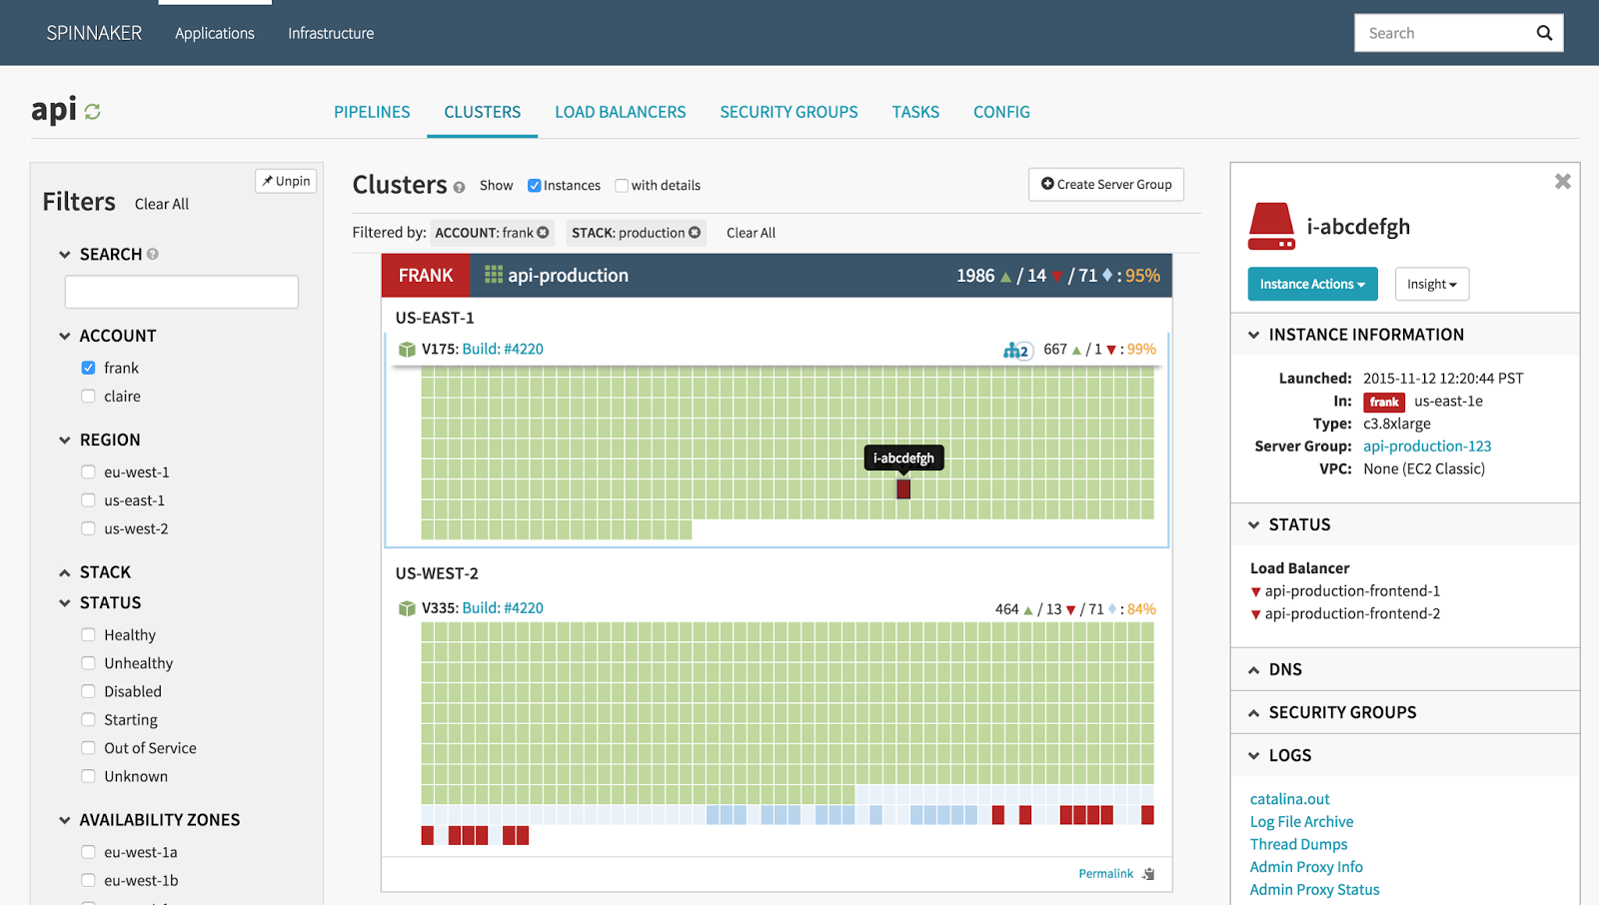This screenshot has height=905, width=1599.
Task: Click the help icon beside Clusters heading
Action: (459, 187)
